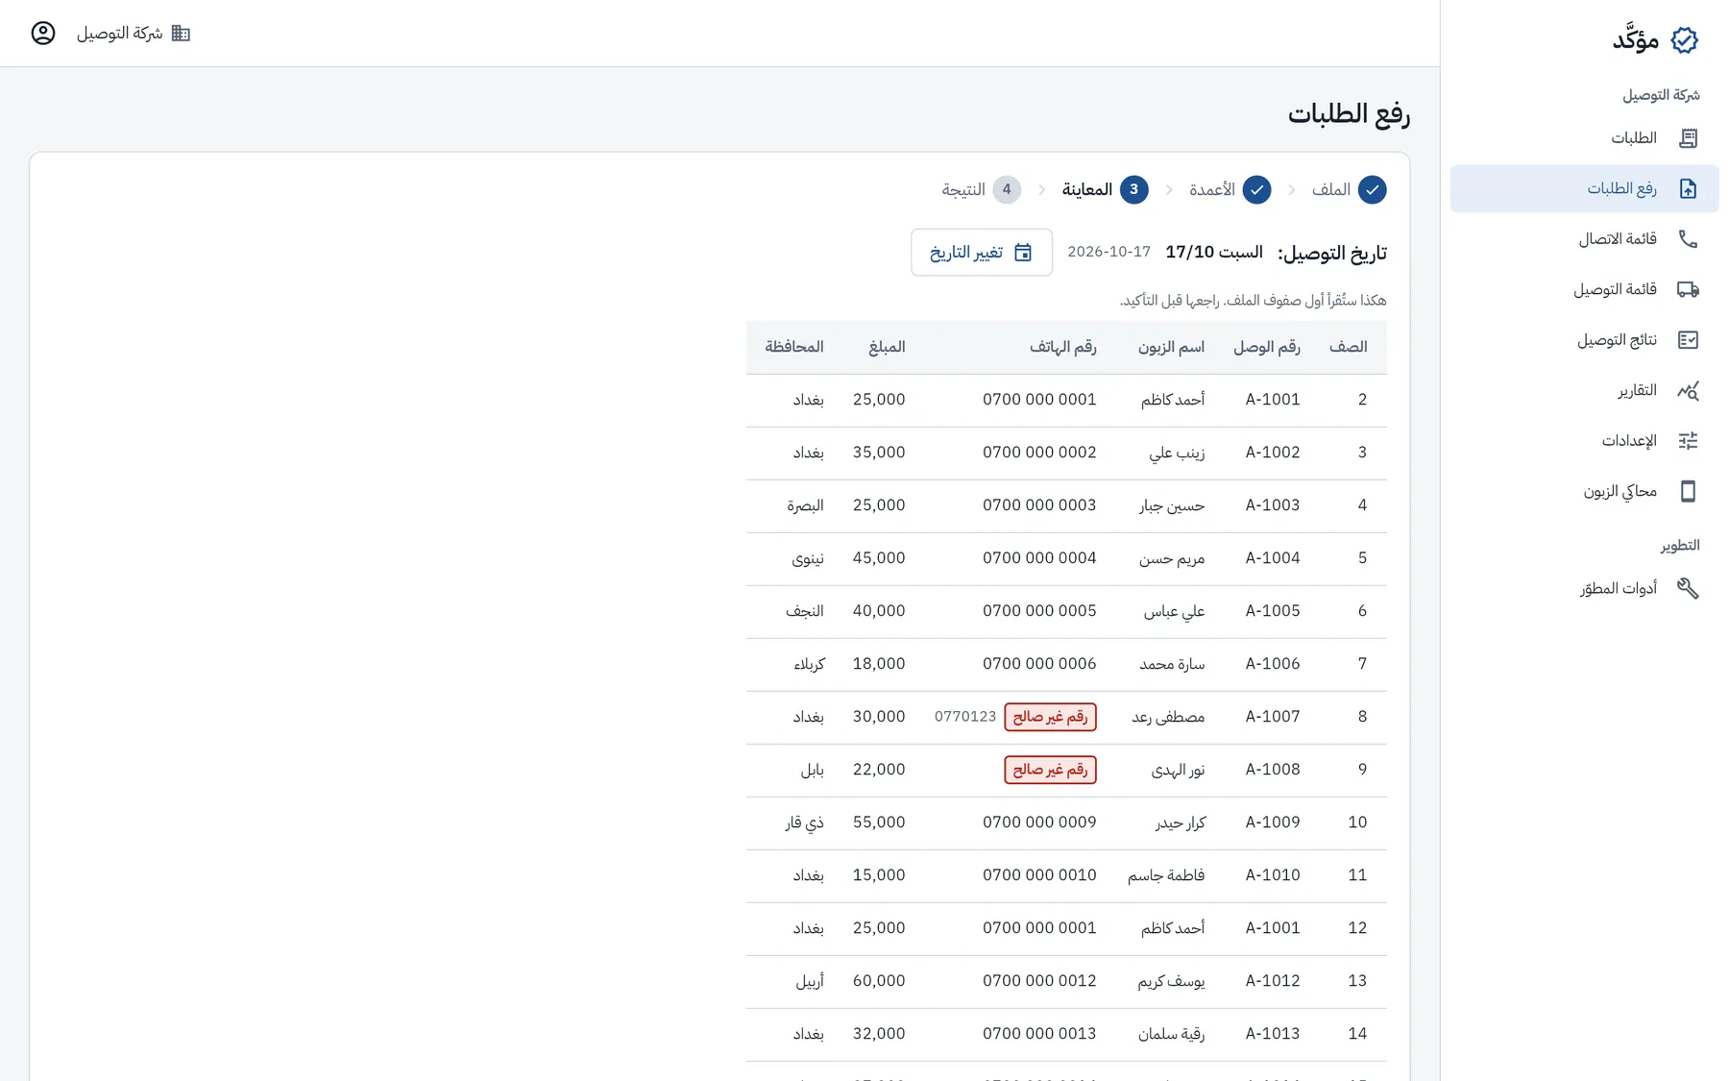1729x1081 pixels.
Task: Open the الإعدادات sliders icon
Action: click(1688, 441)
